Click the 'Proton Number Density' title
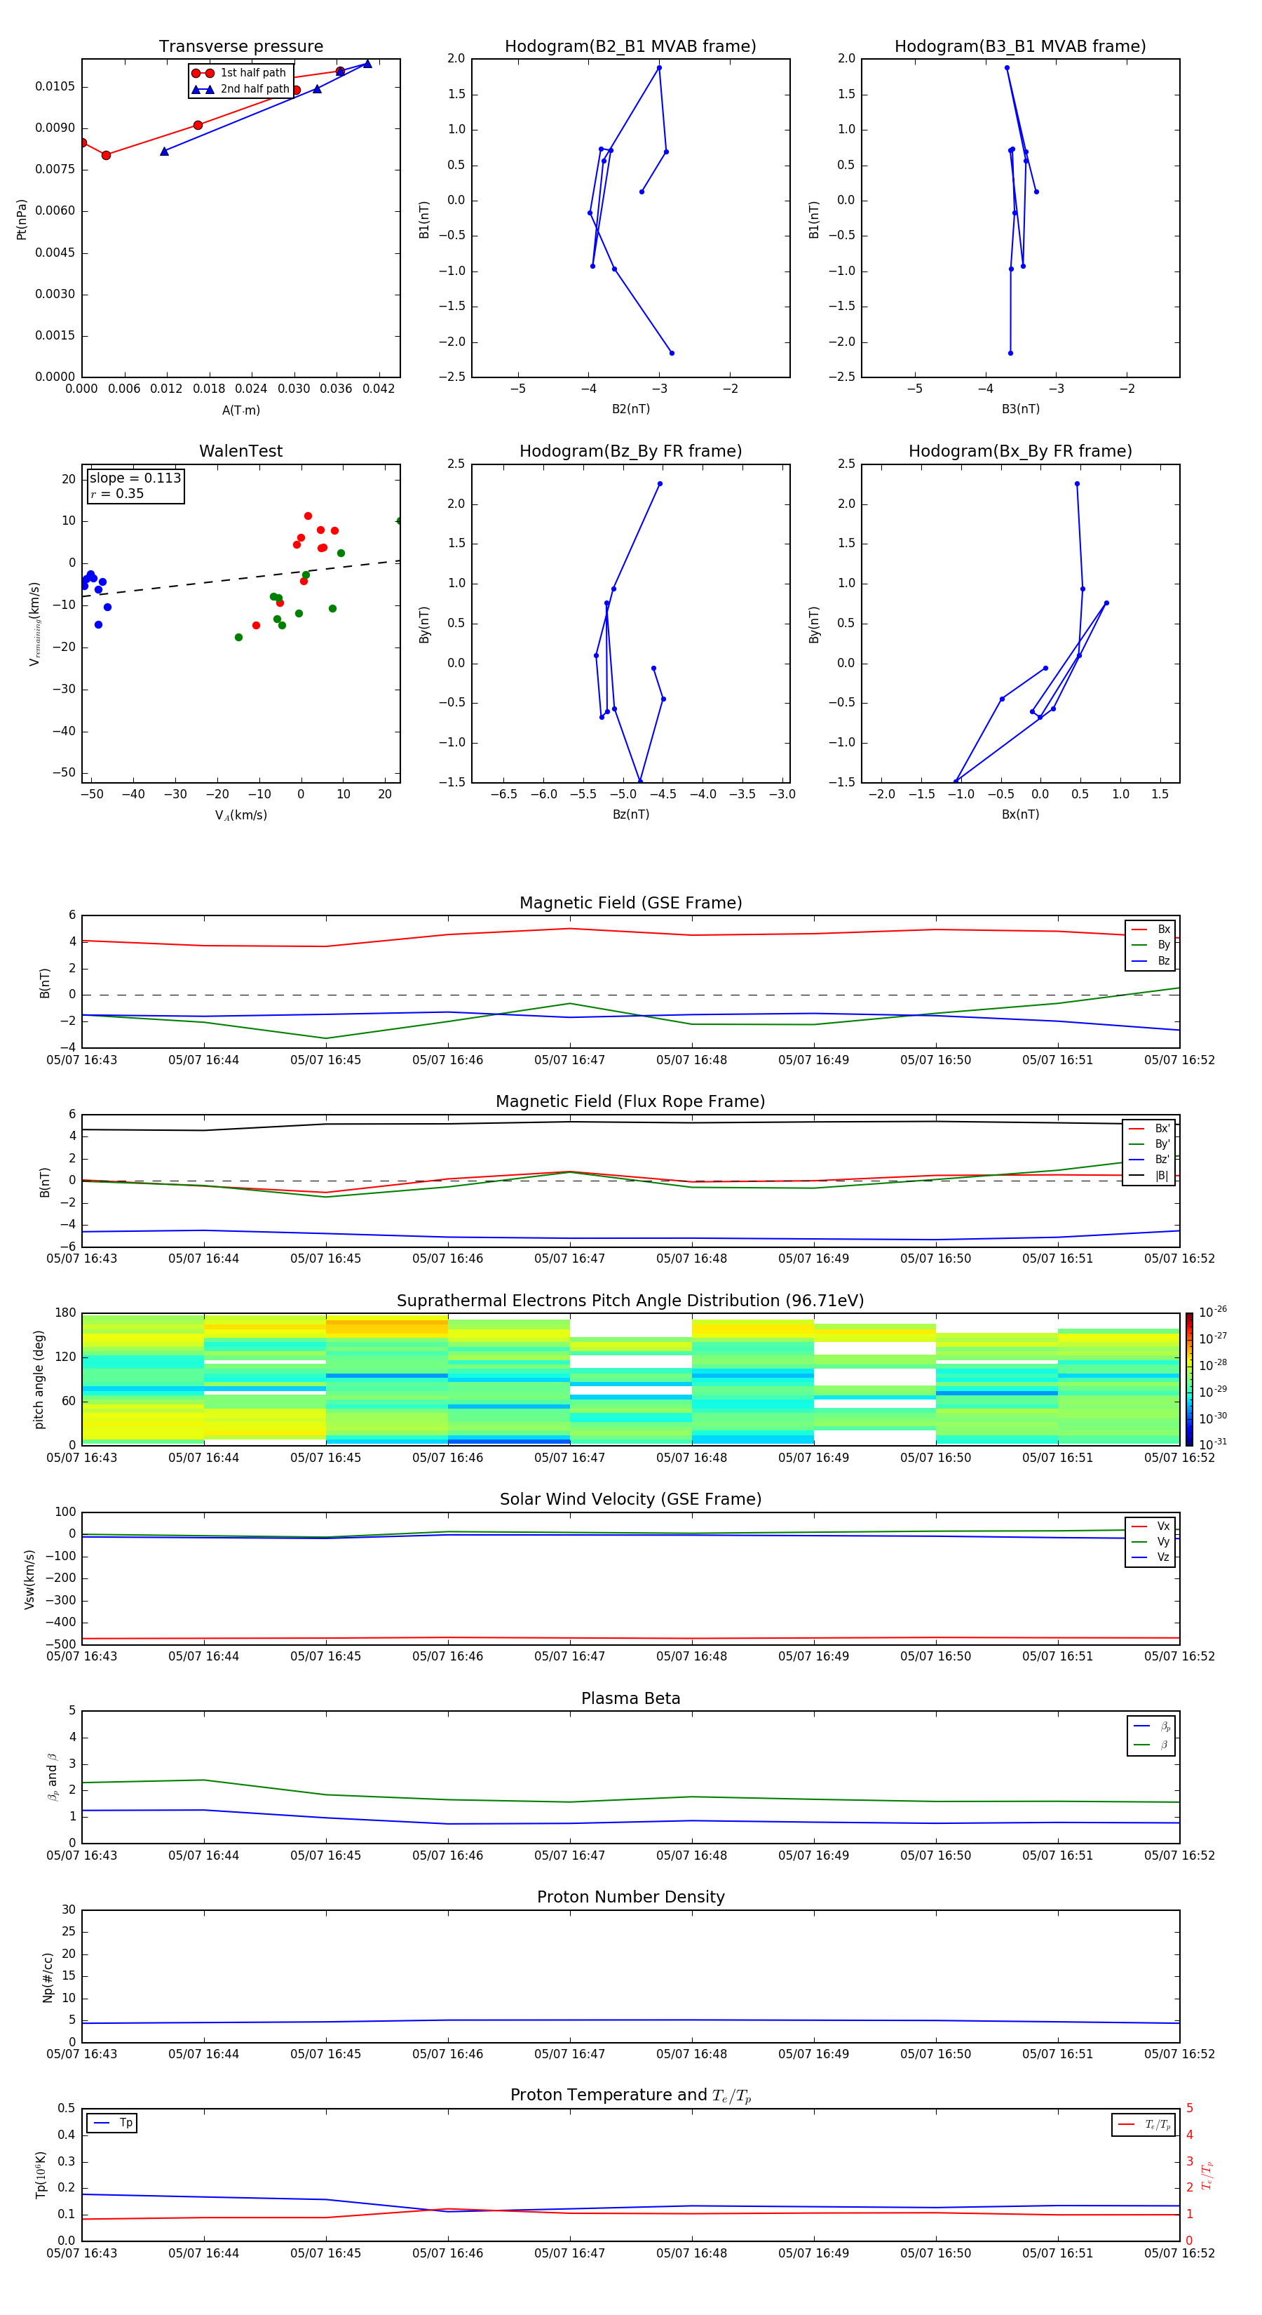The image size is (1262, 2315). [x=630, y=1897]
